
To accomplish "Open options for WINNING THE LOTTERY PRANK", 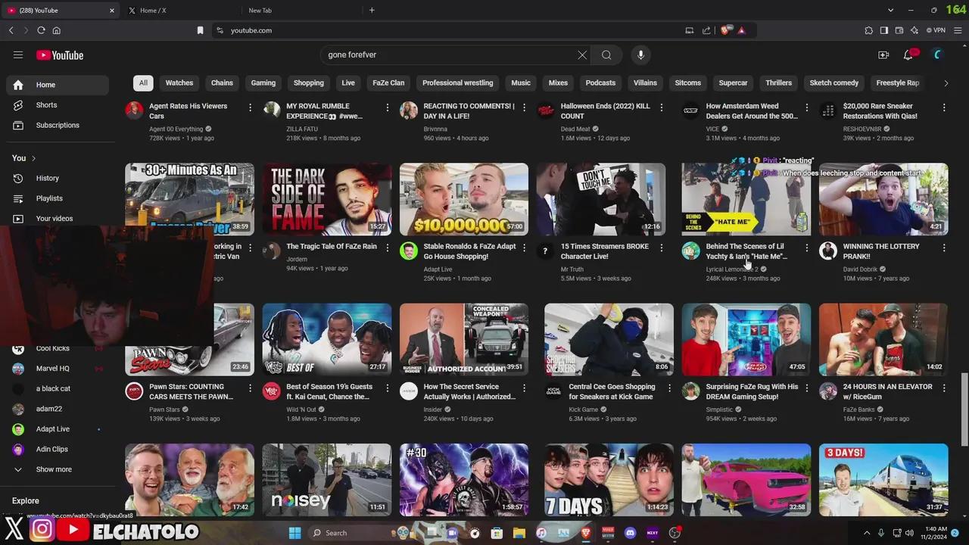I will pyautogui.click(x=944, y=248).
